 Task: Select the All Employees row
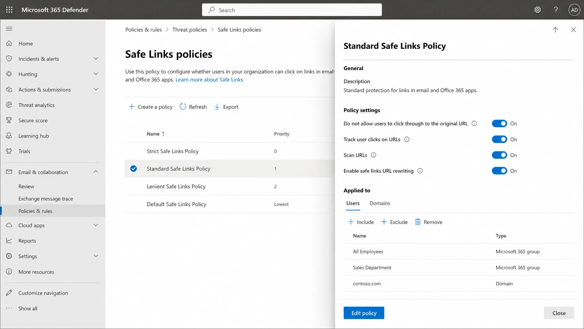point(459,251)
